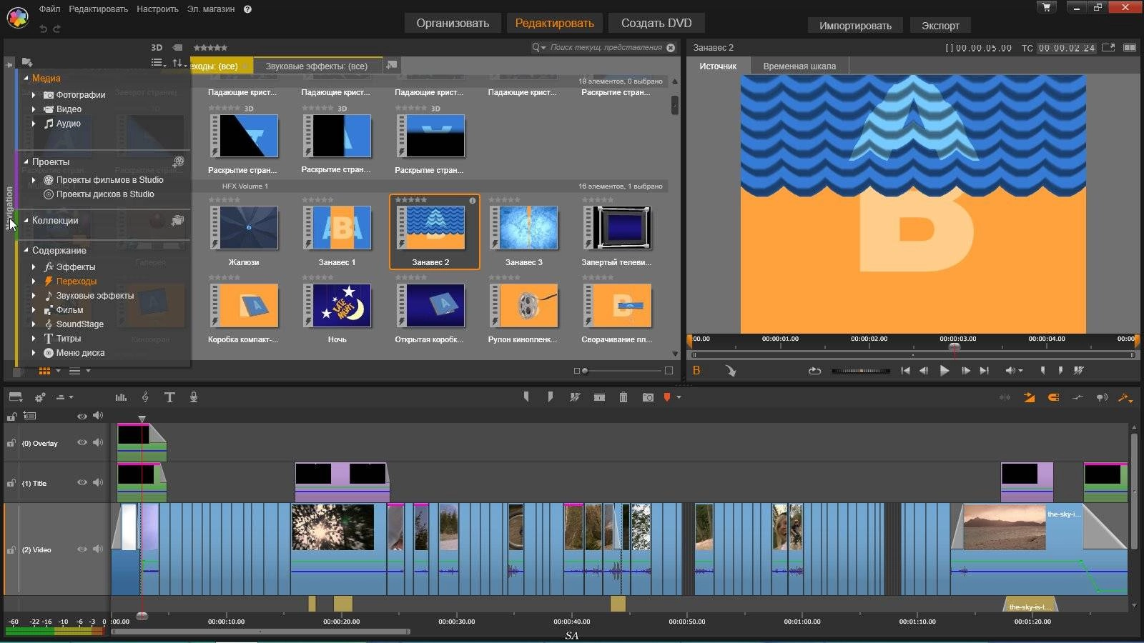
Task: Mute the Title track audio
Action: point(98,483)
